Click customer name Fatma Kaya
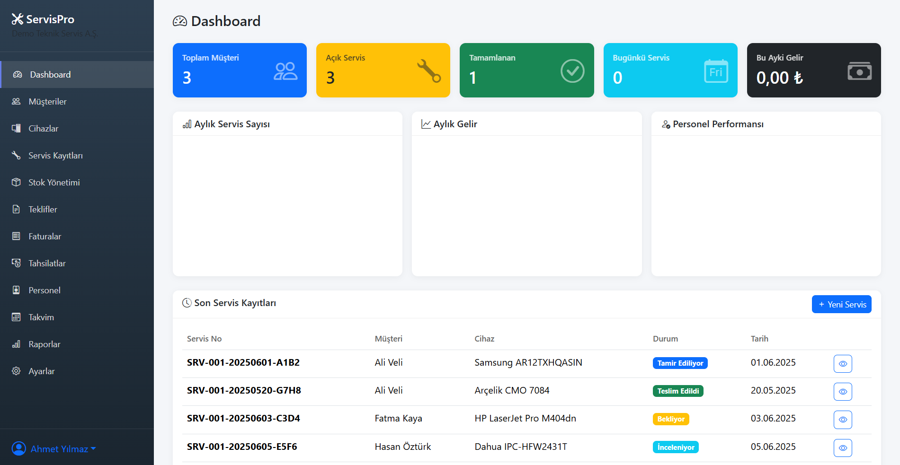The height and width of the screenshot is (465, 900). pos(398,418)
